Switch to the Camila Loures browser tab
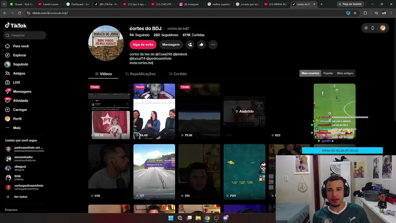396x223 pixels. 49,4
